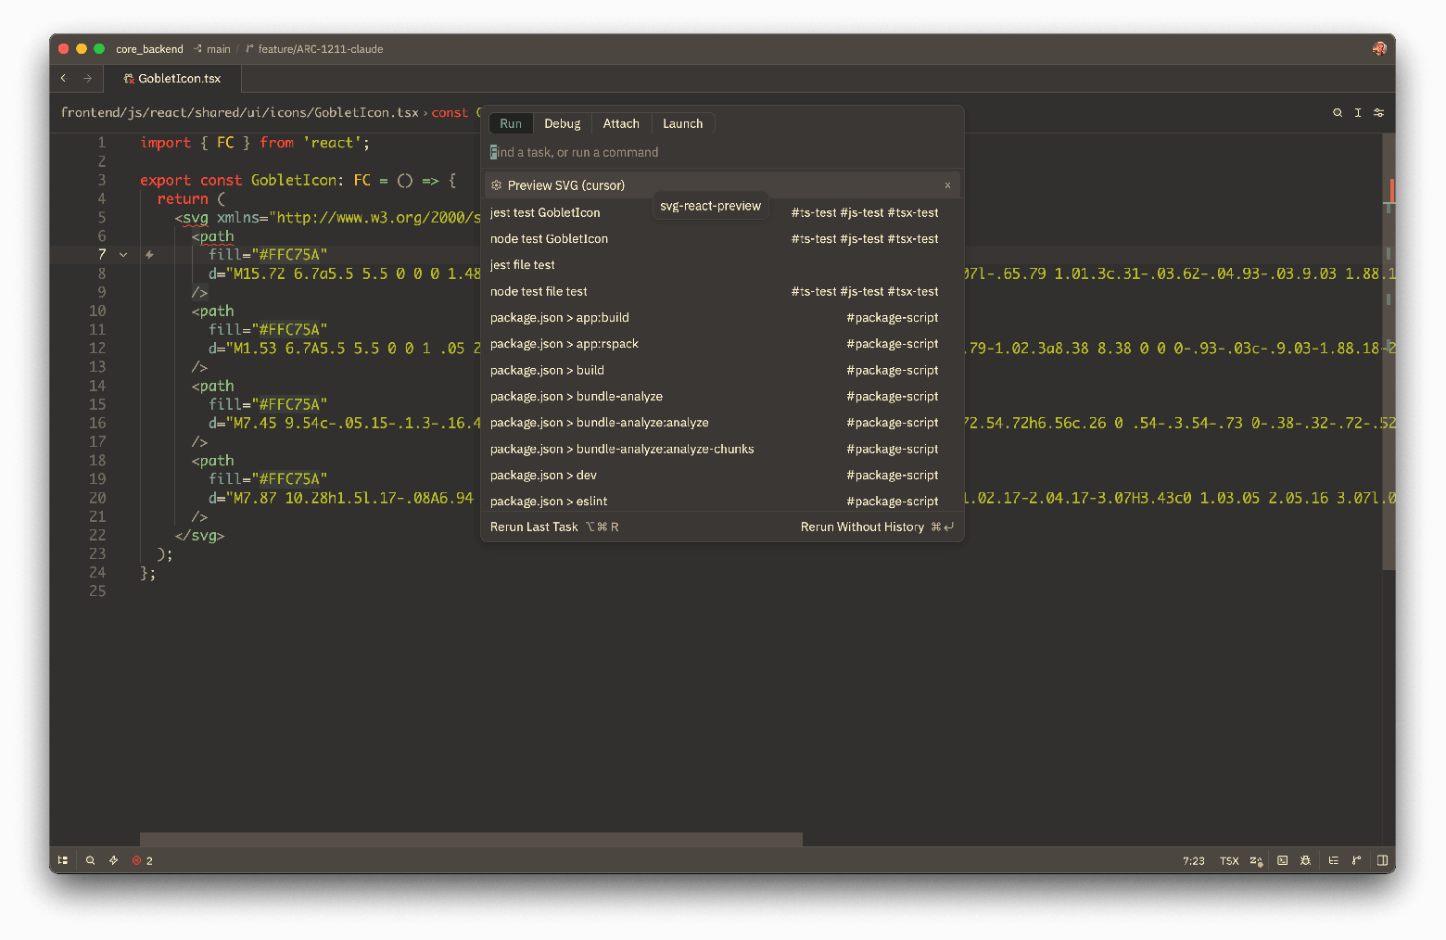Screen dimensions: 1446x940
Task: Click the user avatar in title bar
Action: tap(1379, 48)
